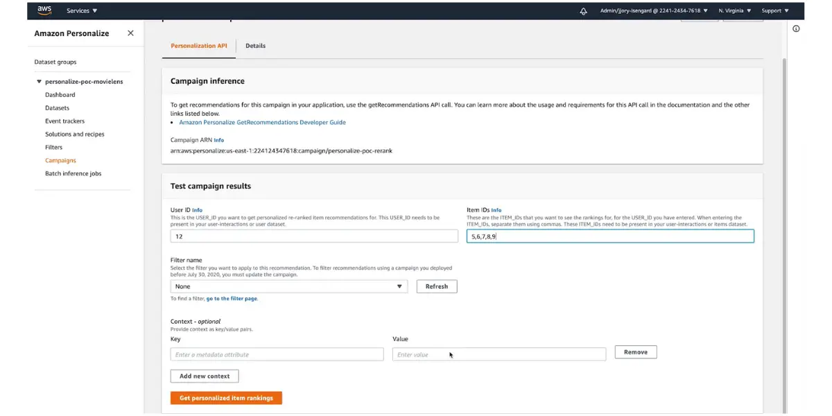Image resolution: width=832 pixels, height=416 pixels.
Task: Go to Dashboard
Action: pos(60,95)
